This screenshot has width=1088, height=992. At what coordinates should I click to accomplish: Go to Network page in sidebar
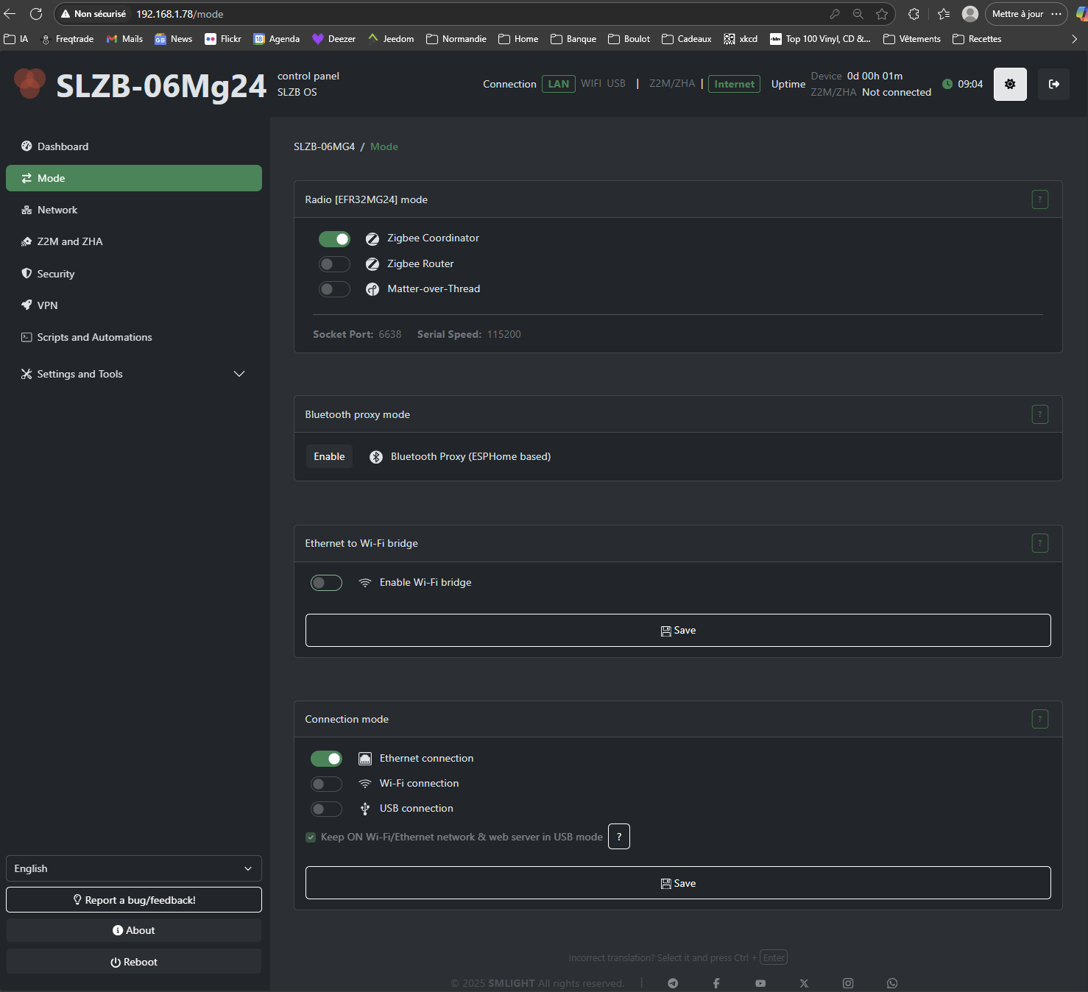(57, 210)
